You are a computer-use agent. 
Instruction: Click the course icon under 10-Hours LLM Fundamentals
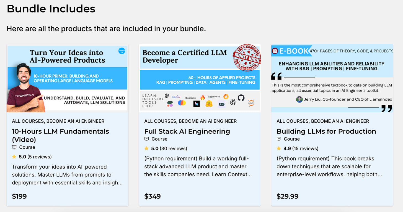point(14,147)
